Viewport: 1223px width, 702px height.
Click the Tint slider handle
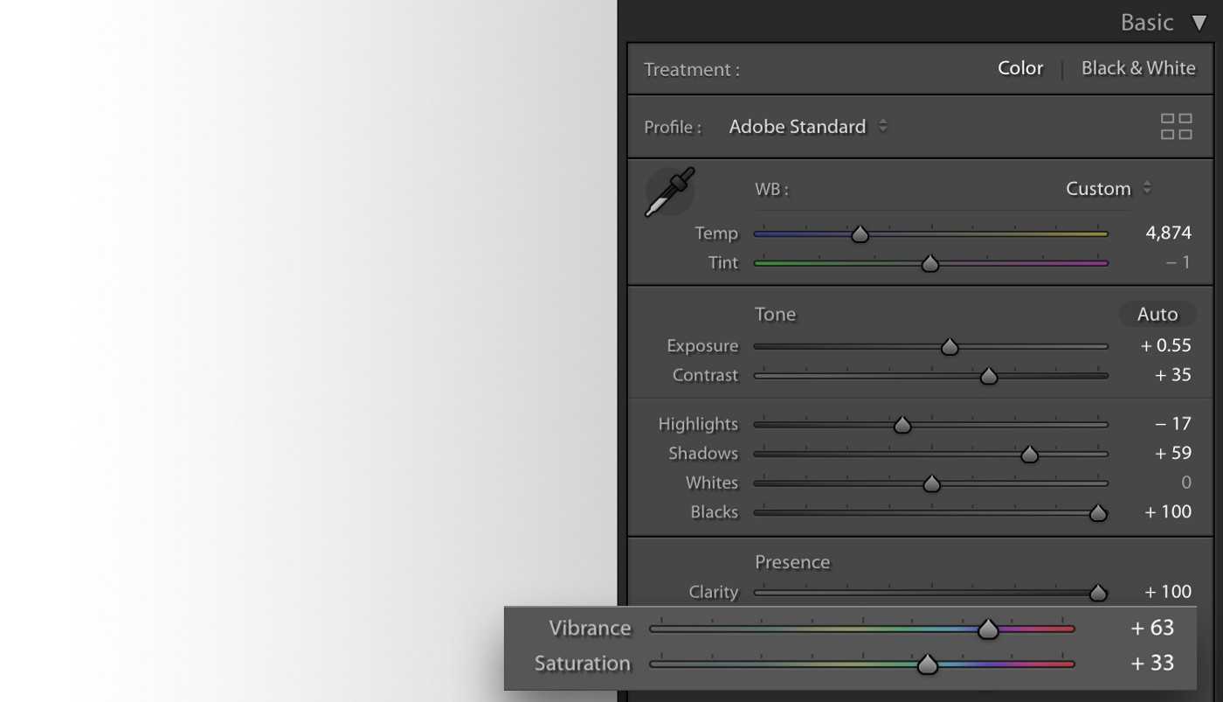coord(930,263)
